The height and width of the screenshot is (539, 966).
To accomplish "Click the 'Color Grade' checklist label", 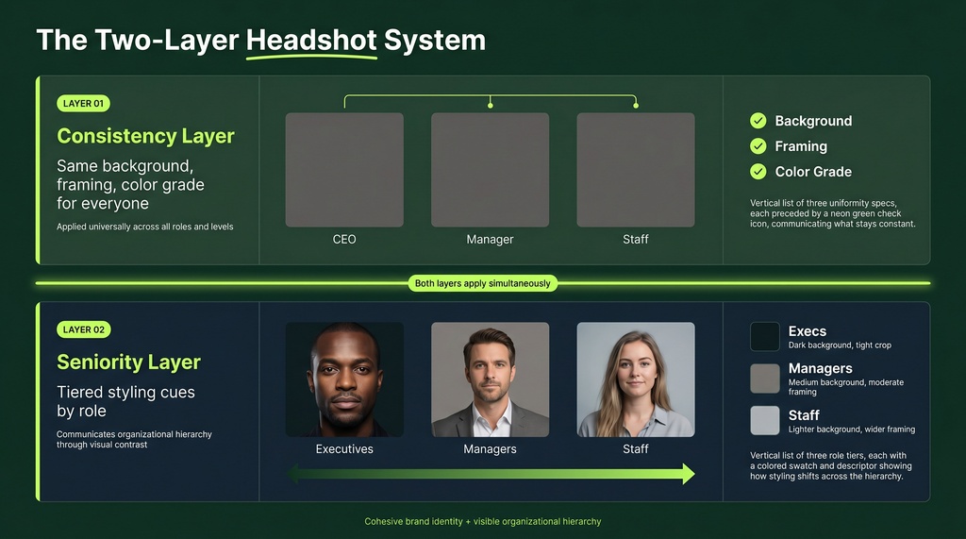I will coord(813,172).
